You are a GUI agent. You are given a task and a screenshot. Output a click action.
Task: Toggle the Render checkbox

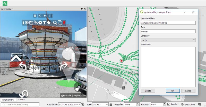click(x=169, y=104)
